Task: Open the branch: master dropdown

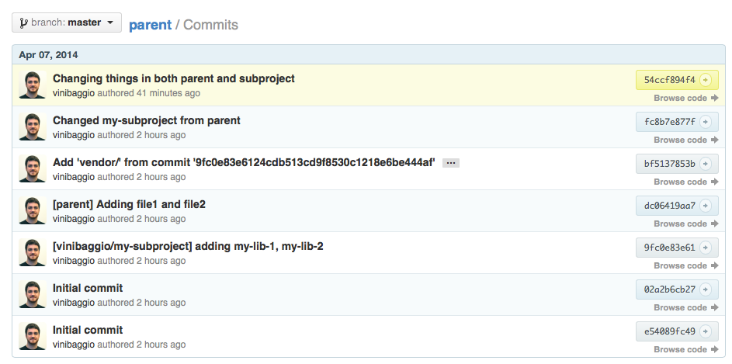Action: tap(67, 23)
